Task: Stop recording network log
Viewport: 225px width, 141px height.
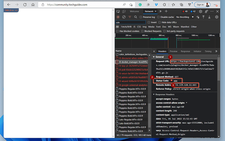Action: click(118, 17)
